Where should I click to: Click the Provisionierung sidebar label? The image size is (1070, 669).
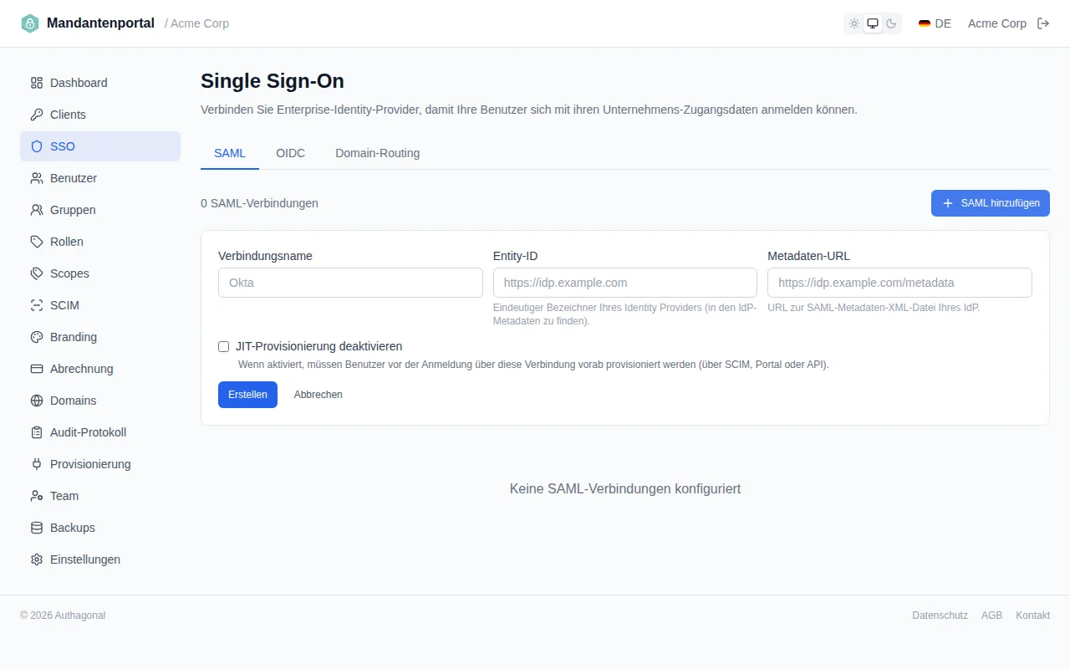click(x=90, y=464)
